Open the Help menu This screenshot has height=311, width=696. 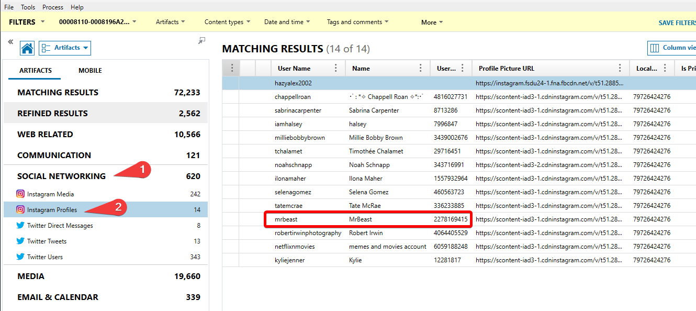[x=77, y=7]
